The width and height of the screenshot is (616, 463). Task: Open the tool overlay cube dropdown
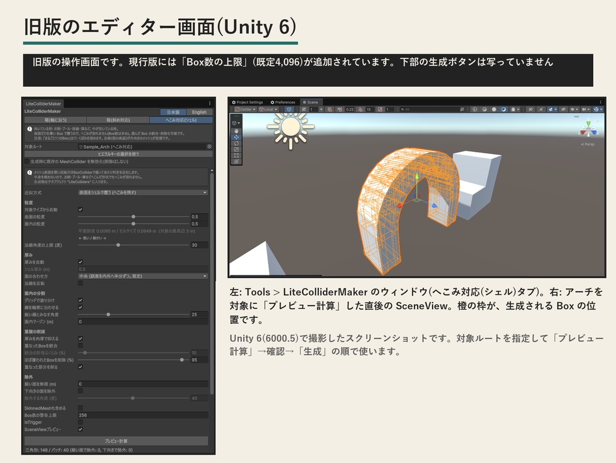point(236,123)
